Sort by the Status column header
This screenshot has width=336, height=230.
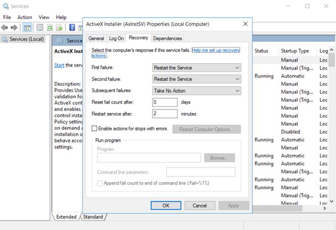[261, 51]
